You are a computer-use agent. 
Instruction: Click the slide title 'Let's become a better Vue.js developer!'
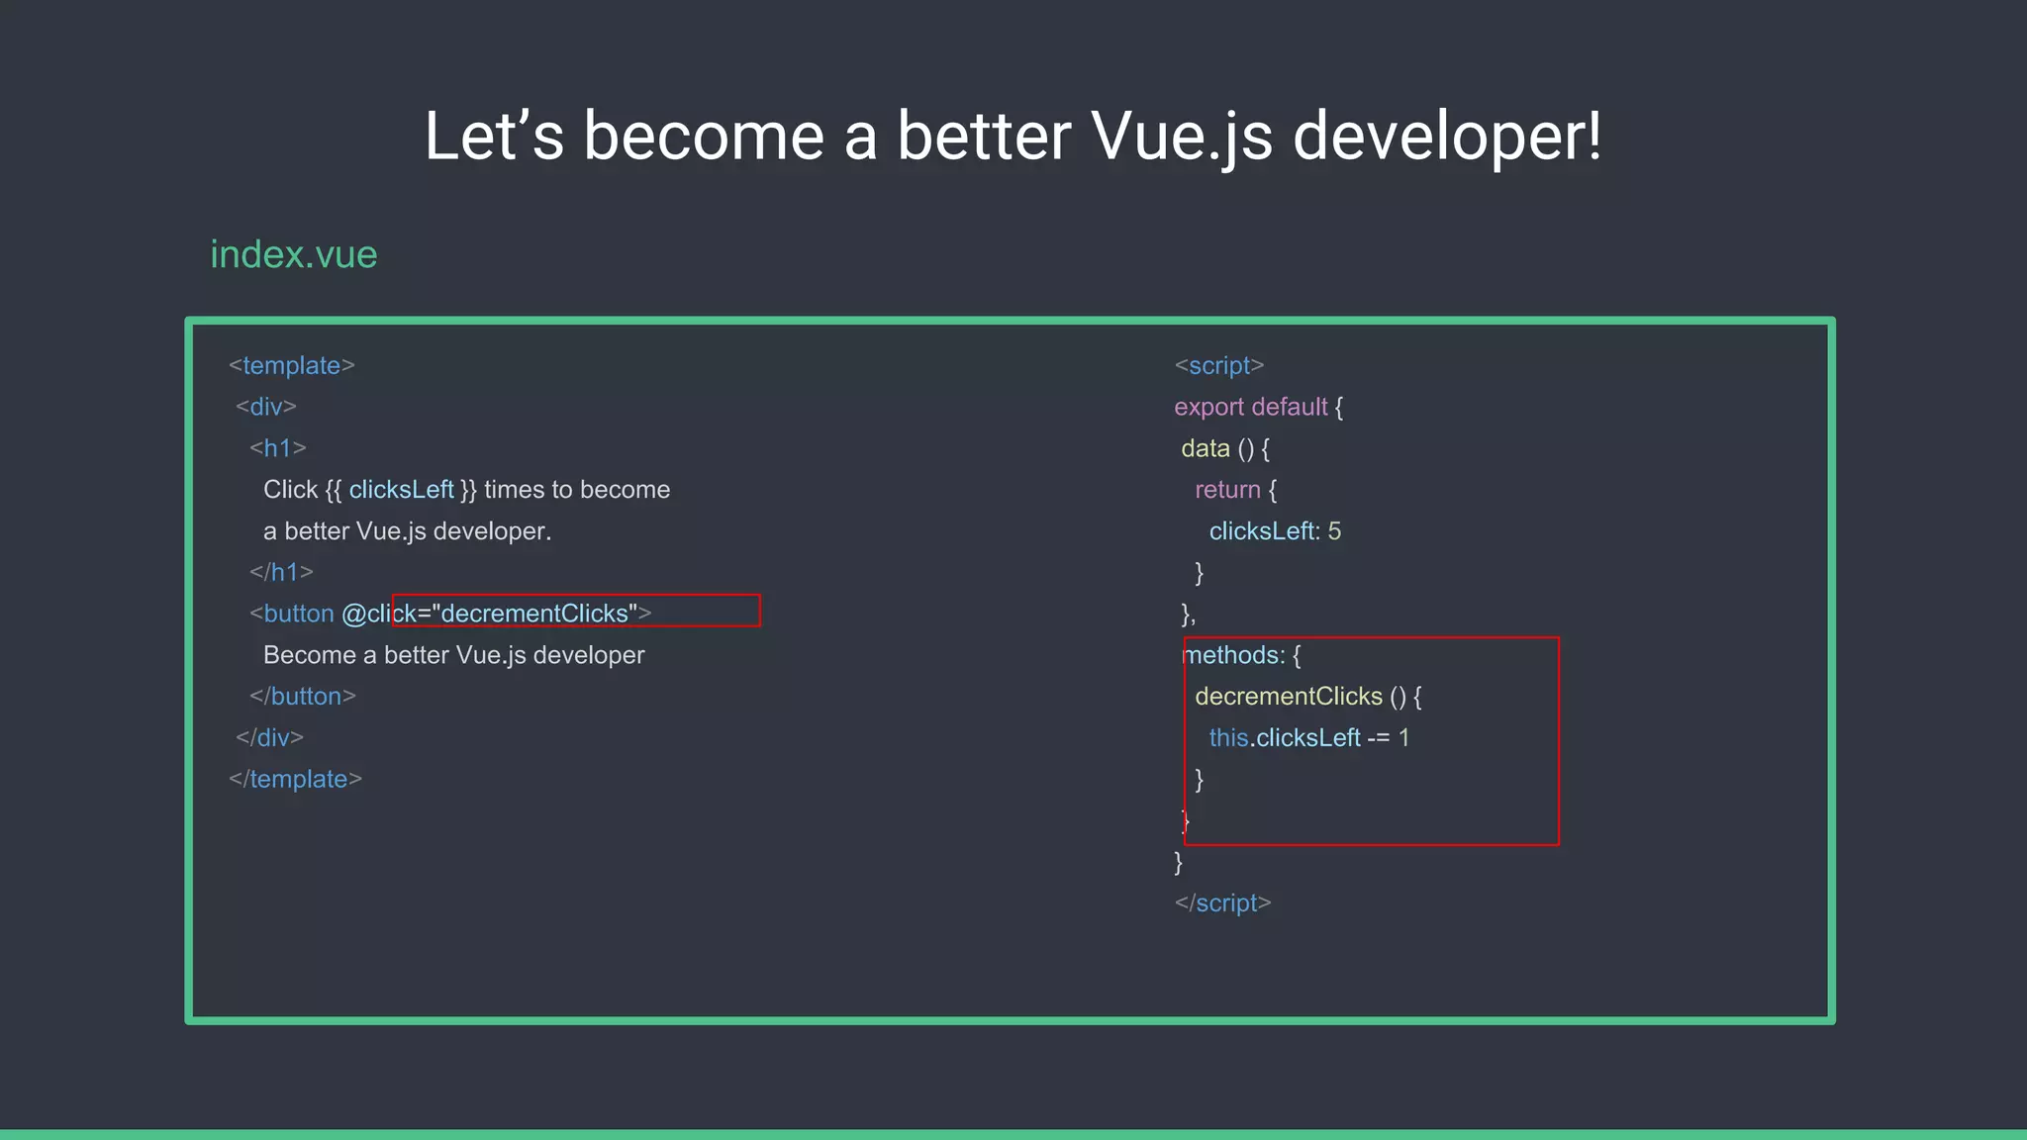tap(1013, 137)
